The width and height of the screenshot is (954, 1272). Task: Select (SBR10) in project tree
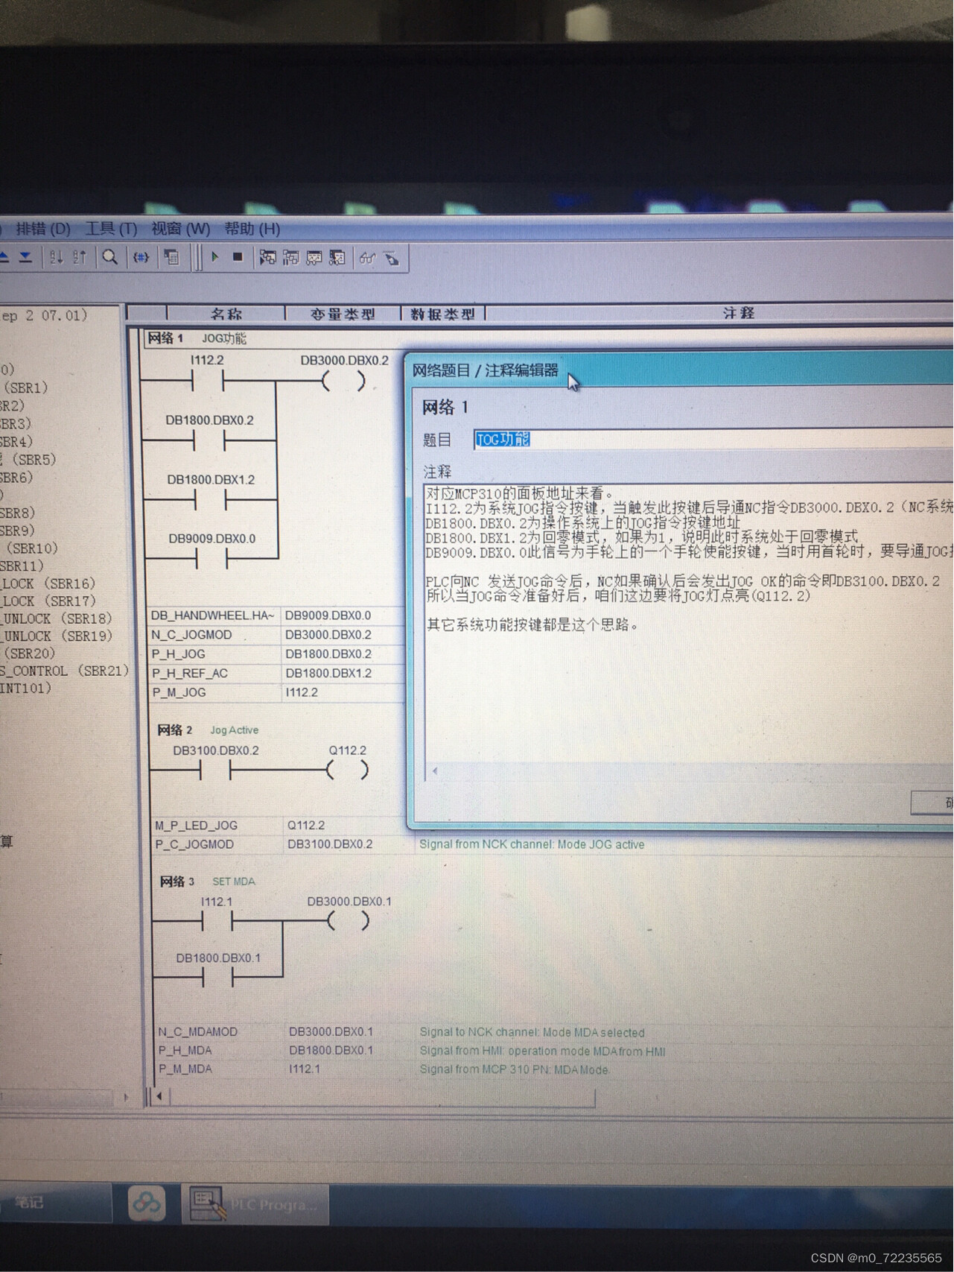click(32, 548)
